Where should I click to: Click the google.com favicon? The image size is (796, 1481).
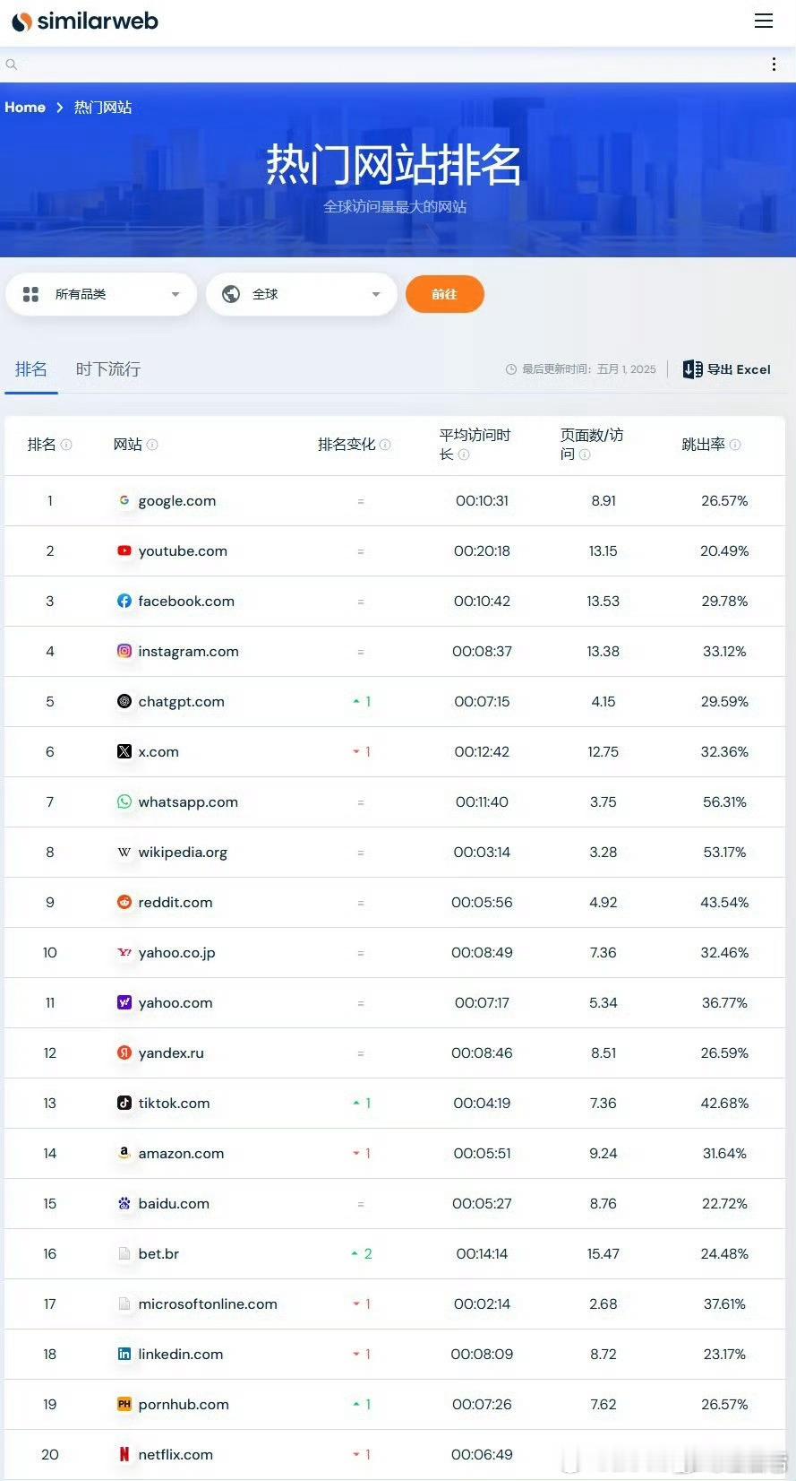pyautogui.click(x=124, y=500)
